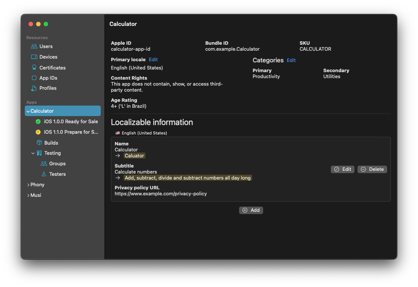
Task: Select the Calculator app row
Action: pyautogui.click(x=63, y=111)
